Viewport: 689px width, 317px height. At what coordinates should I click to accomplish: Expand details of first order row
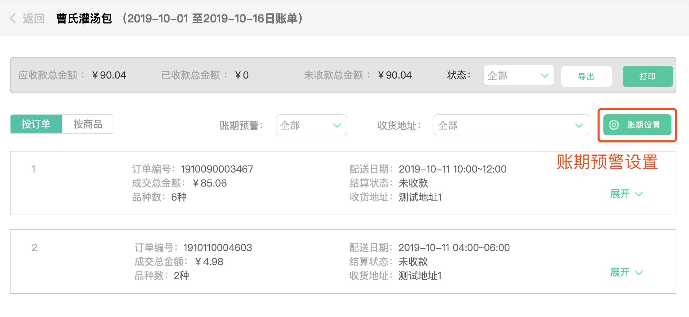pos(620,194)
